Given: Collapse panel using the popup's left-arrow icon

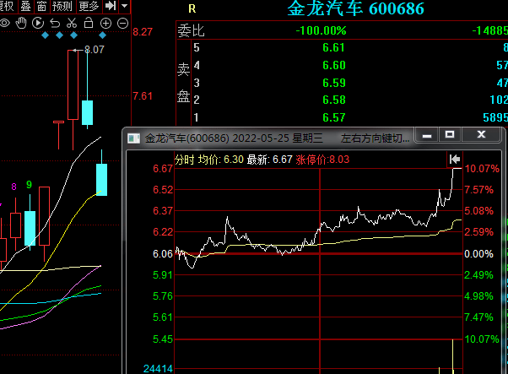Looking at the screenshot, I should pyautogui.click(x=455, y=159).
